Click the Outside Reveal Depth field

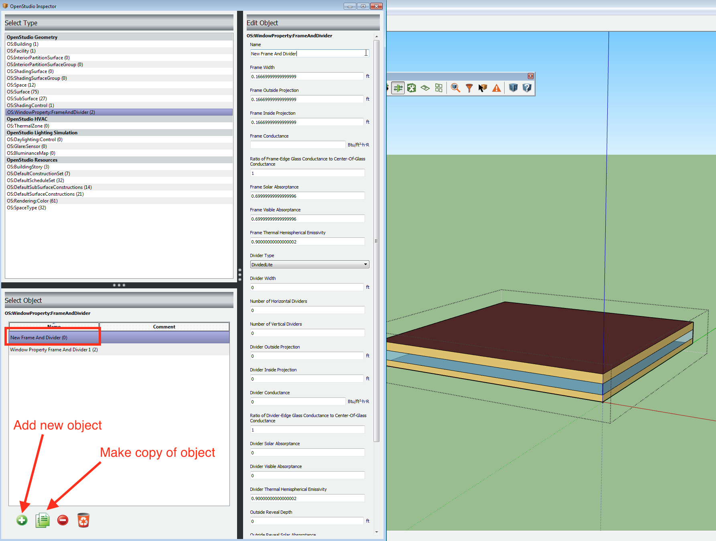pyautogui.click(x=307, y=521)
